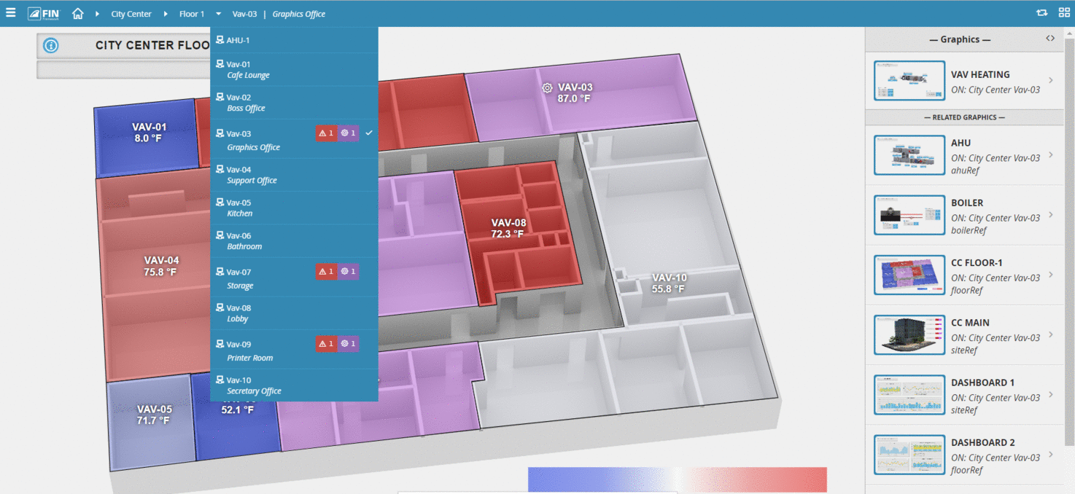
Task: Collapse the Floor 1 equipment dropdown arrow
Action: click(218, 14)
